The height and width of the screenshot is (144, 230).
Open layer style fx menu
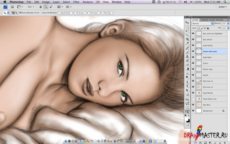coord(200,143)
